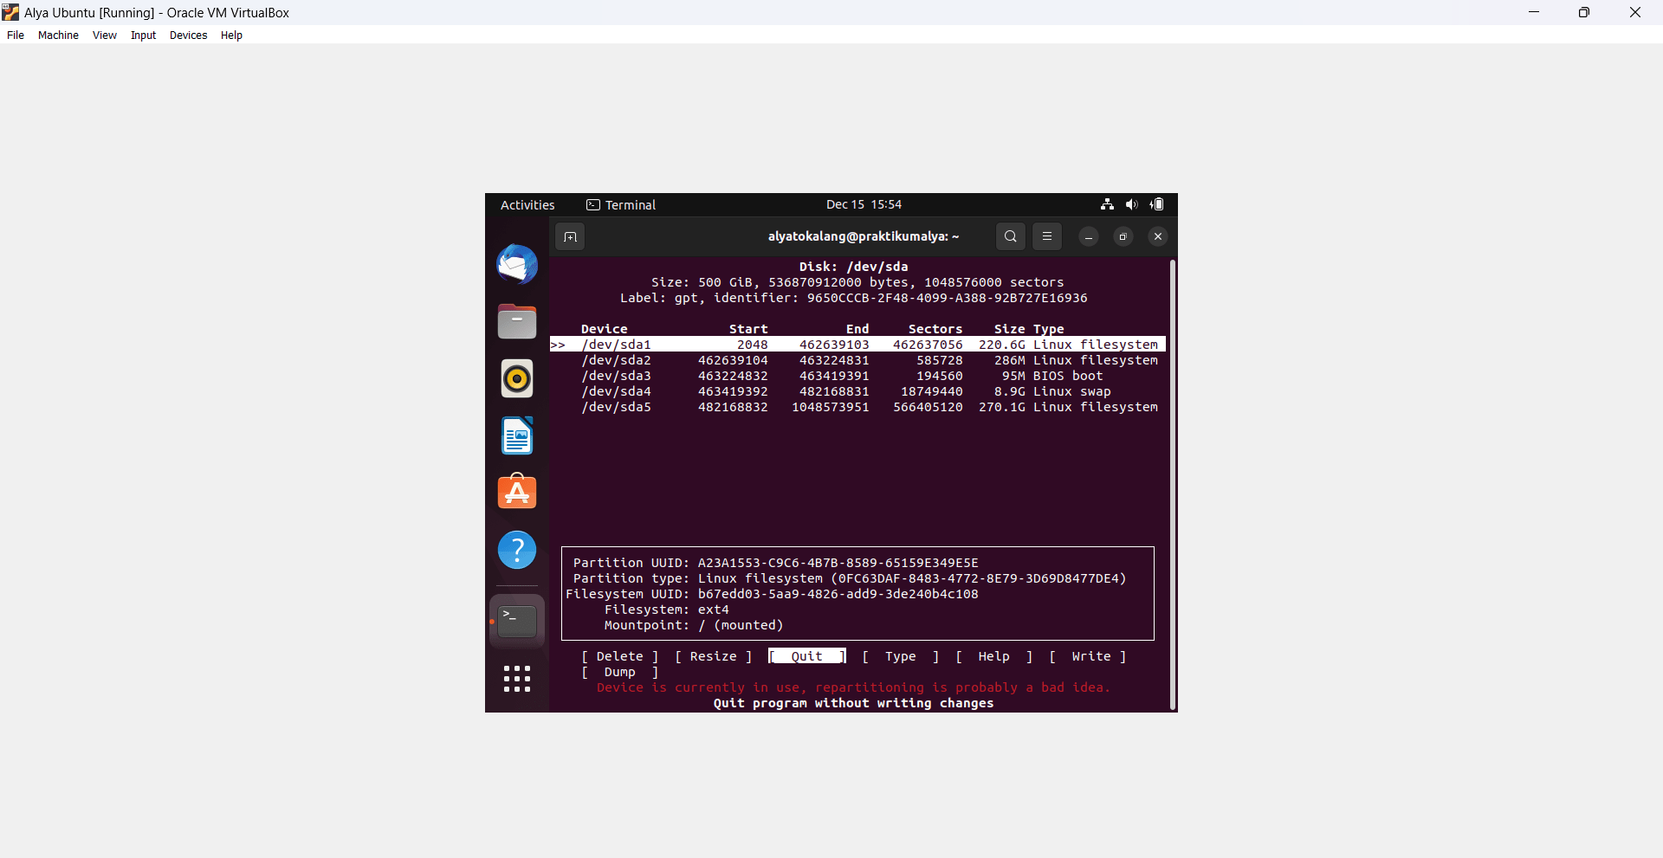
Task: Open the volume speaker icon
Action: 1131,204
